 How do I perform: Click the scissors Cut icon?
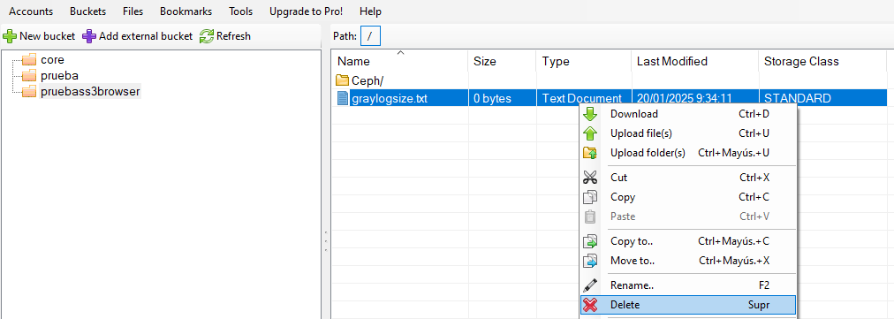[590, 178]
